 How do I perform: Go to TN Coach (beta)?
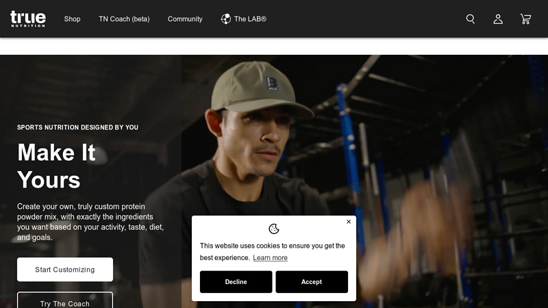(x=124, y=19)
